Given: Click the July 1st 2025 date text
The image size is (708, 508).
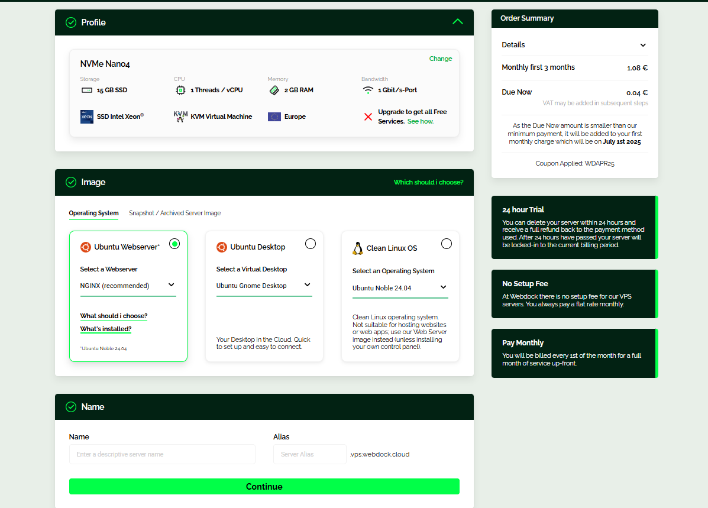Looking at the screenshot, I should tap(622, 142).
